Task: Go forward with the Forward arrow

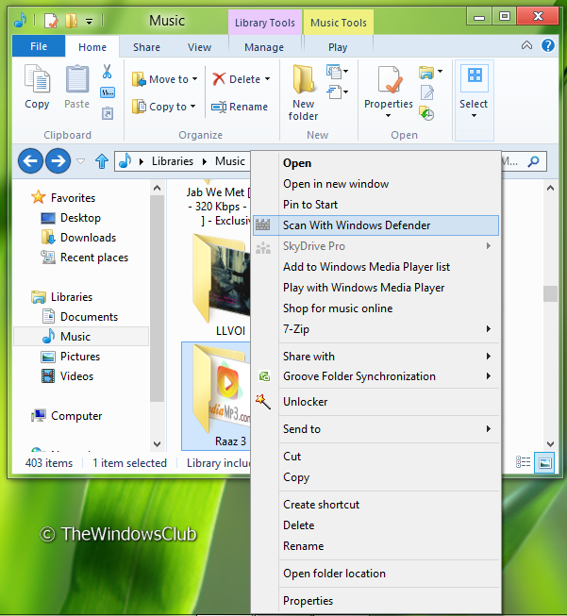Action: pyautogui.click(x=58, y=161)
